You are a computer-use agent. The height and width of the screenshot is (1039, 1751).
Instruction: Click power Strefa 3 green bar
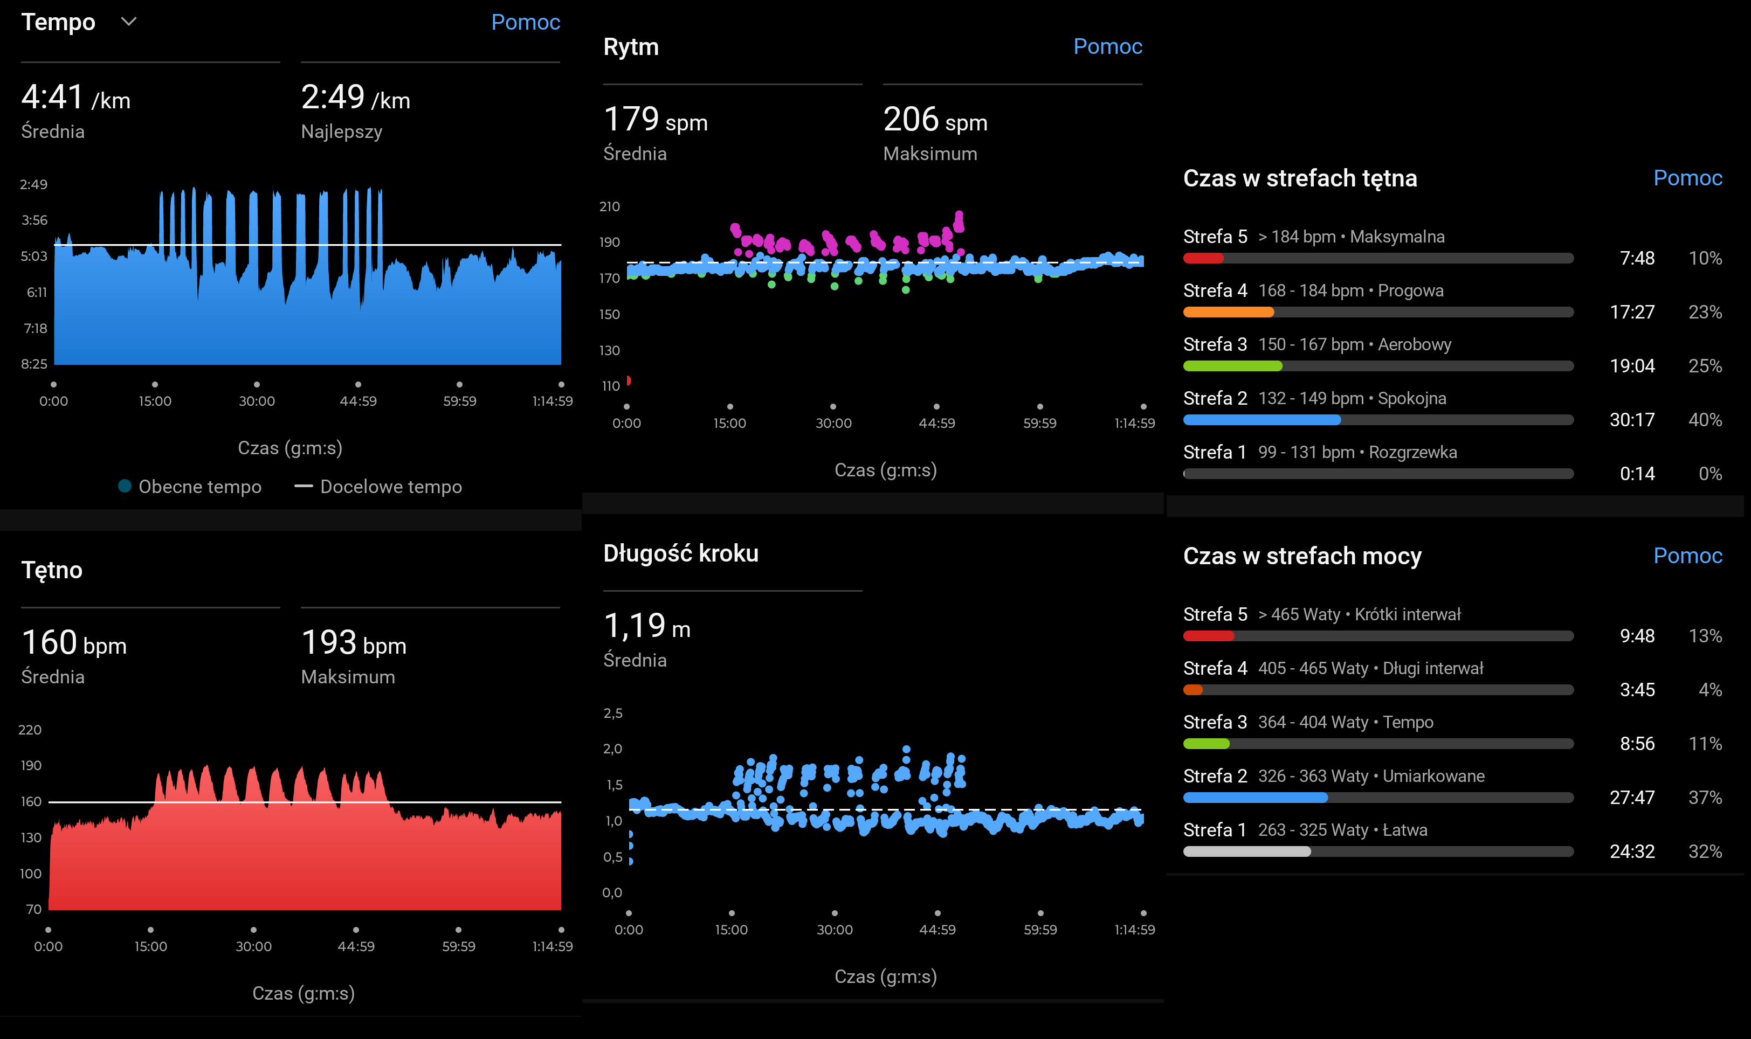pos(1206,744)
